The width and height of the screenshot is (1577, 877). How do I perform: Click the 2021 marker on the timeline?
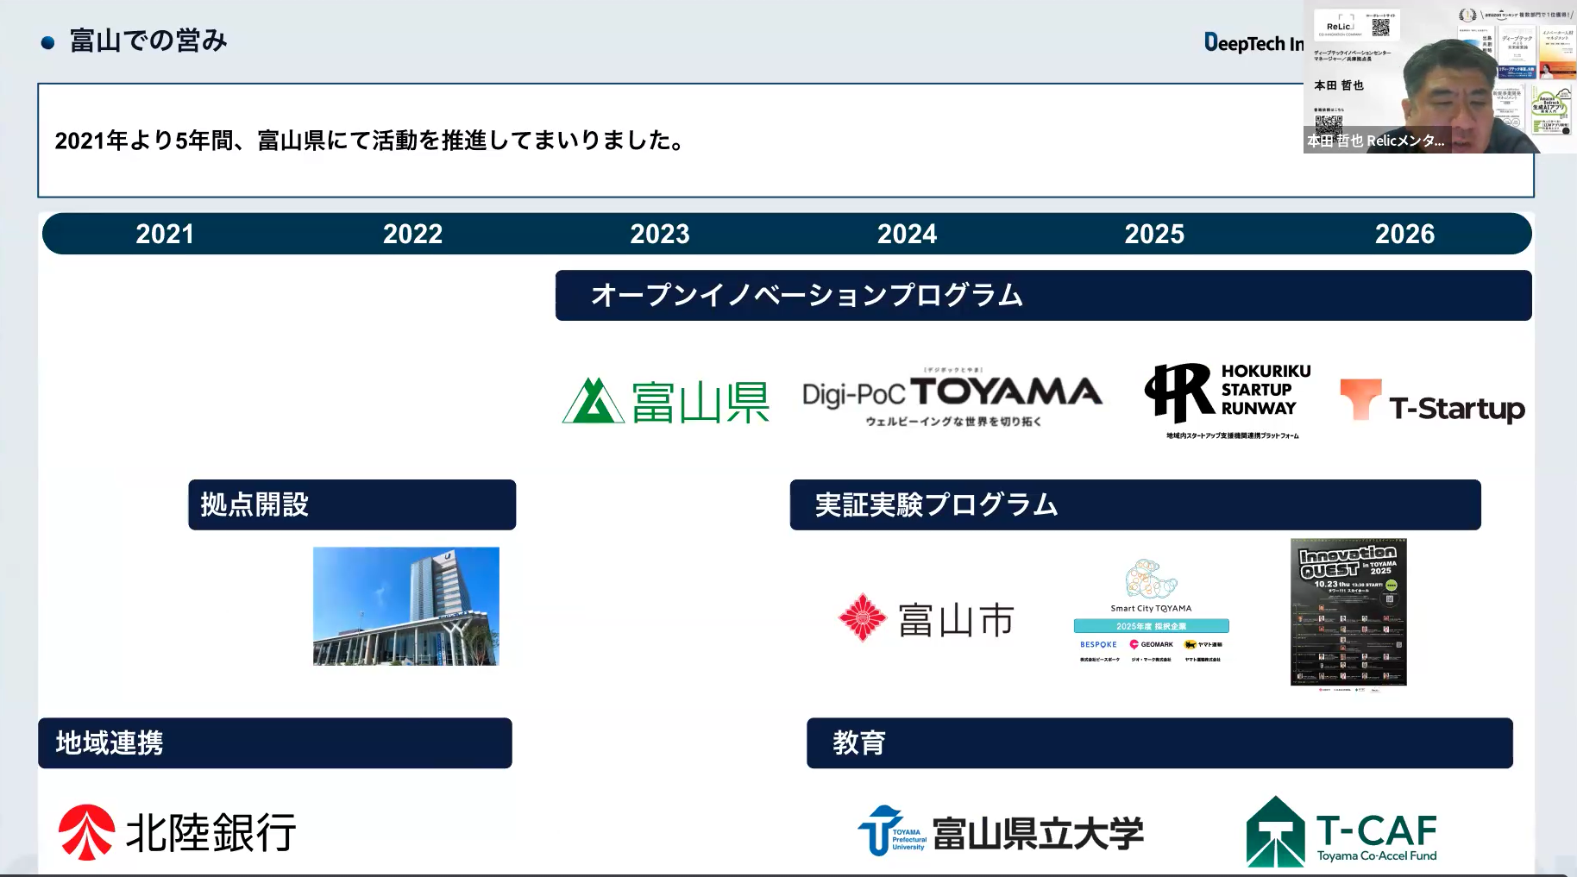(165, 234)
